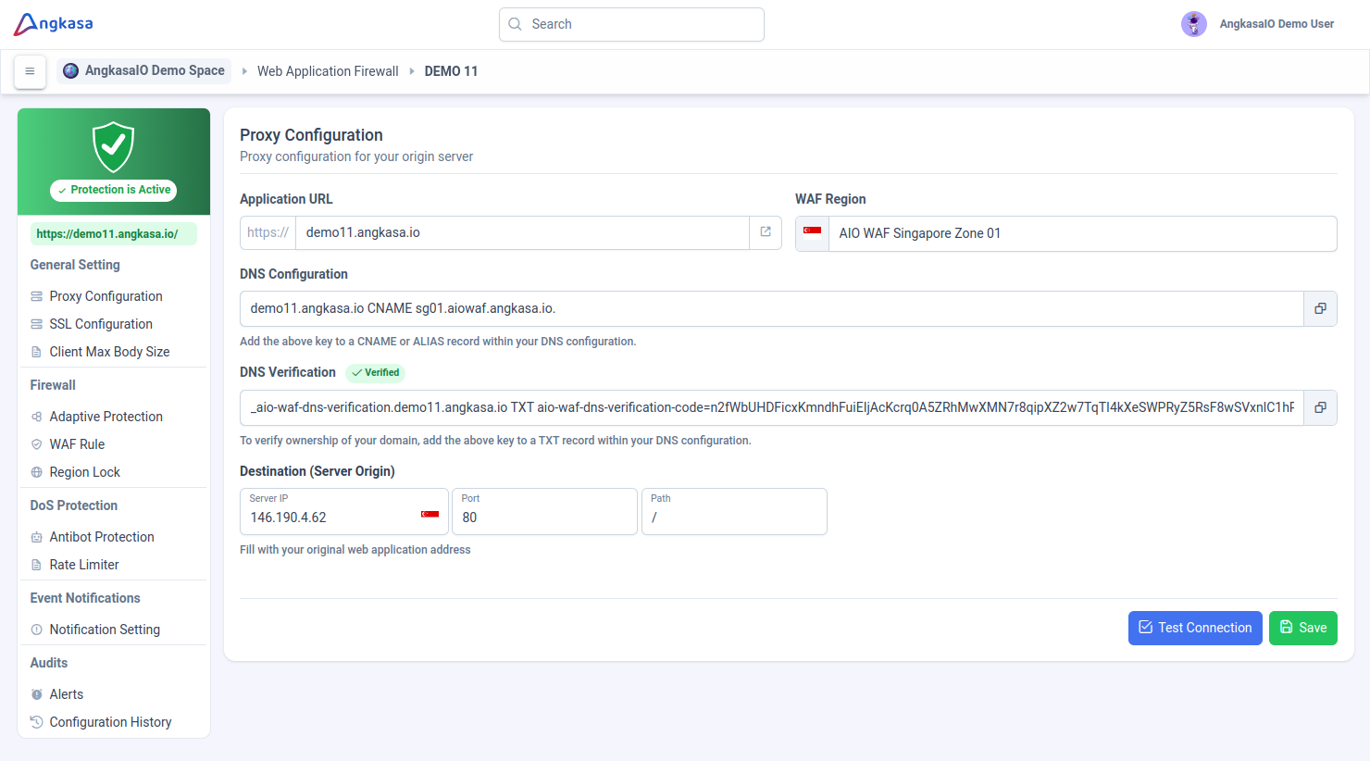Select WAF Rule in sidebar
Viewport: 1370px width, 761px height.
click(x=77, y=444)
